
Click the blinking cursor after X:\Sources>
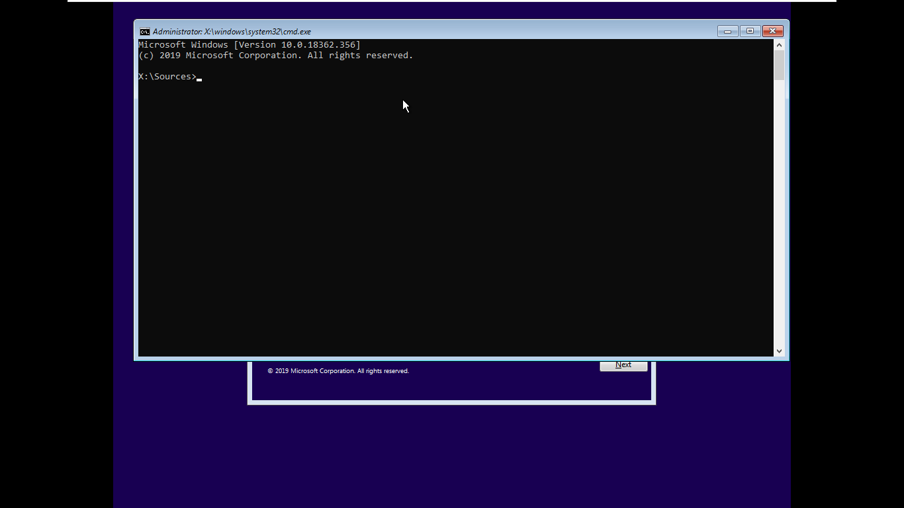click(199, 77)
